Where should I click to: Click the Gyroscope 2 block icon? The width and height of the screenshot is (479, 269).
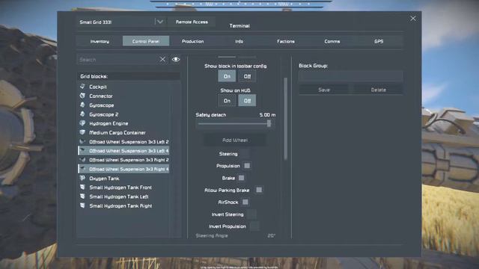coord(82,114)
